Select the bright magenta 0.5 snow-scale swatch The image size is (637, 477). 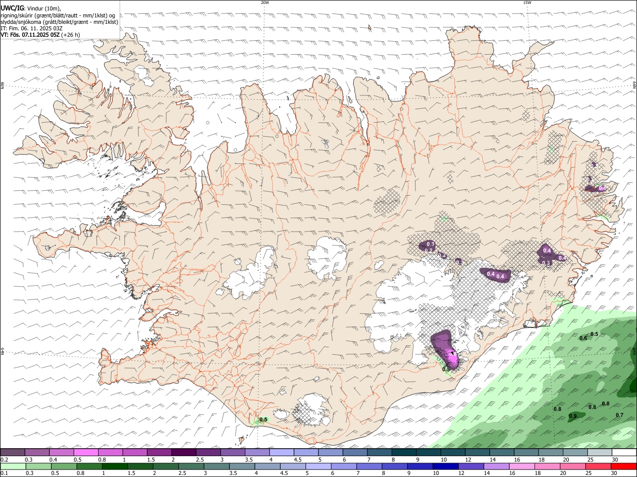pyautogui.click(x=86, y=453)
